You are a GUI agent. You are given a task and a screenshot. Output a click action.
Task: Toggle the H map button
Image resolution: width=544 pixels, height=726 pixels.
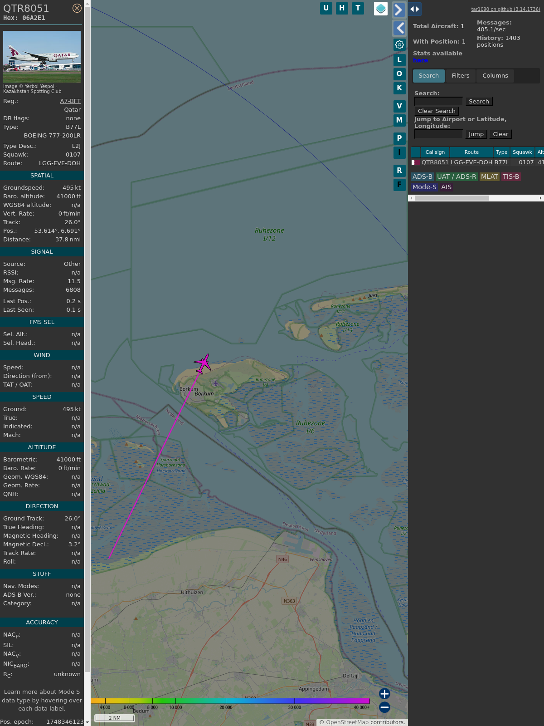[342, 8]
